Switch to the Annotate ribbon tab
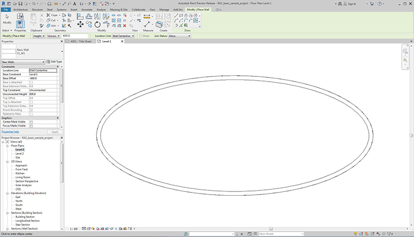 click(x=87, y=9)
